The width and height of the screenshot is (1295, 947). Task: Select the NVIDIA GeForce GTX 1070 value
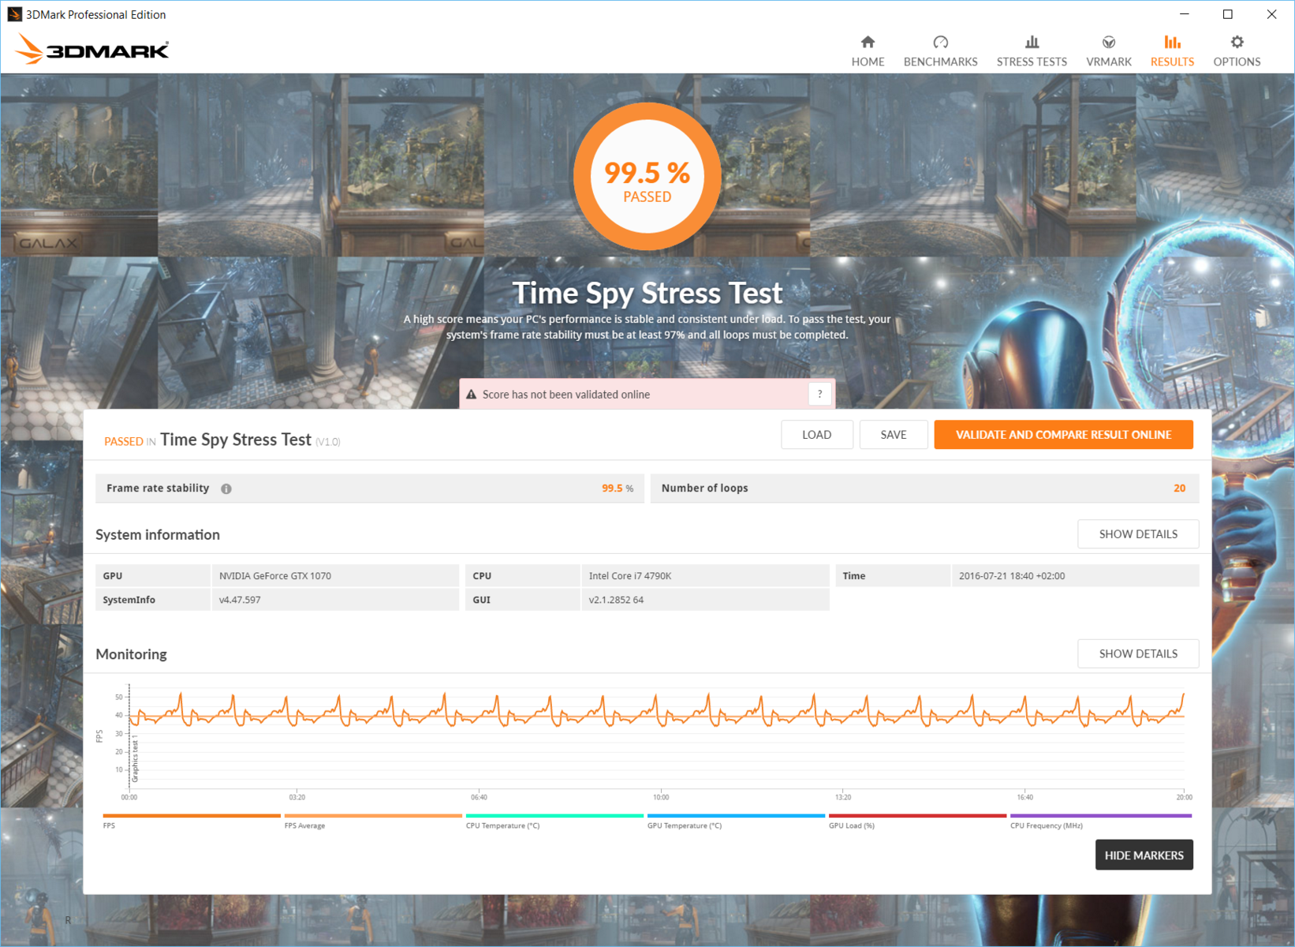click(x=275, y=576)
